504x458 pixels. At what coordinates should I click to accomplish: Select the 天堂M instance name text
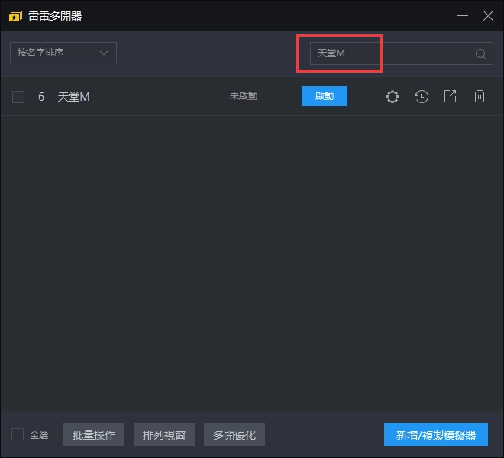73,96
